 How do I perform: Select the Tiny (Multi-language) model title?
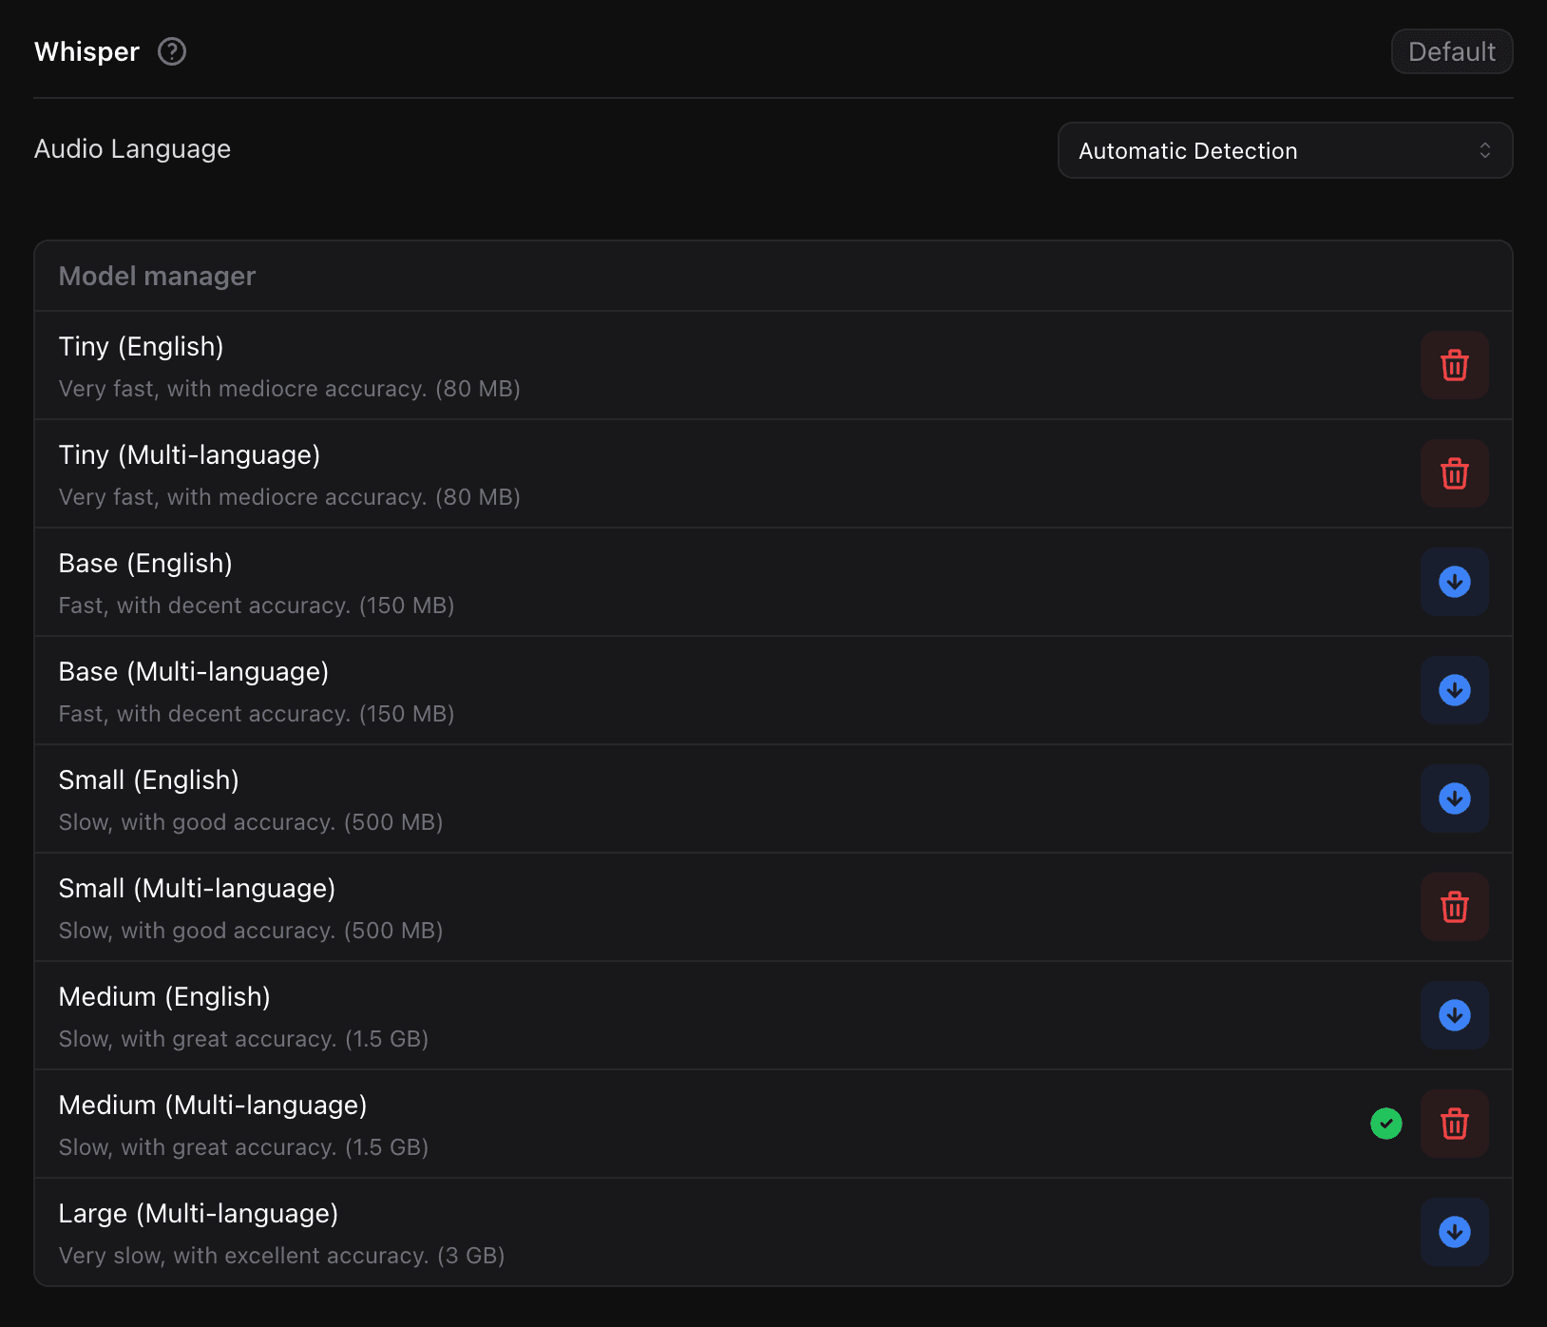tap(189, 454)
